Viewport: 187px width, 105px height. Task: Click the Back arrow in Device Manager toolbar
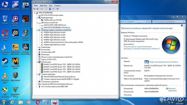[x=34, y=9]
